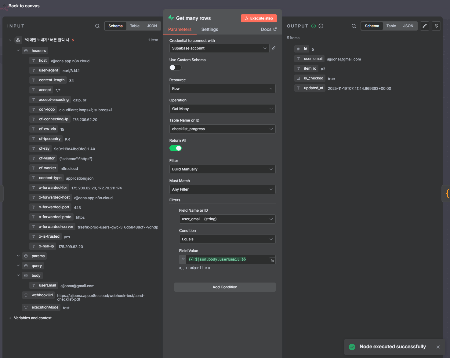This screenshot has height=358, width=450.
Task: Click the input panel search icon
Action: 97,26
